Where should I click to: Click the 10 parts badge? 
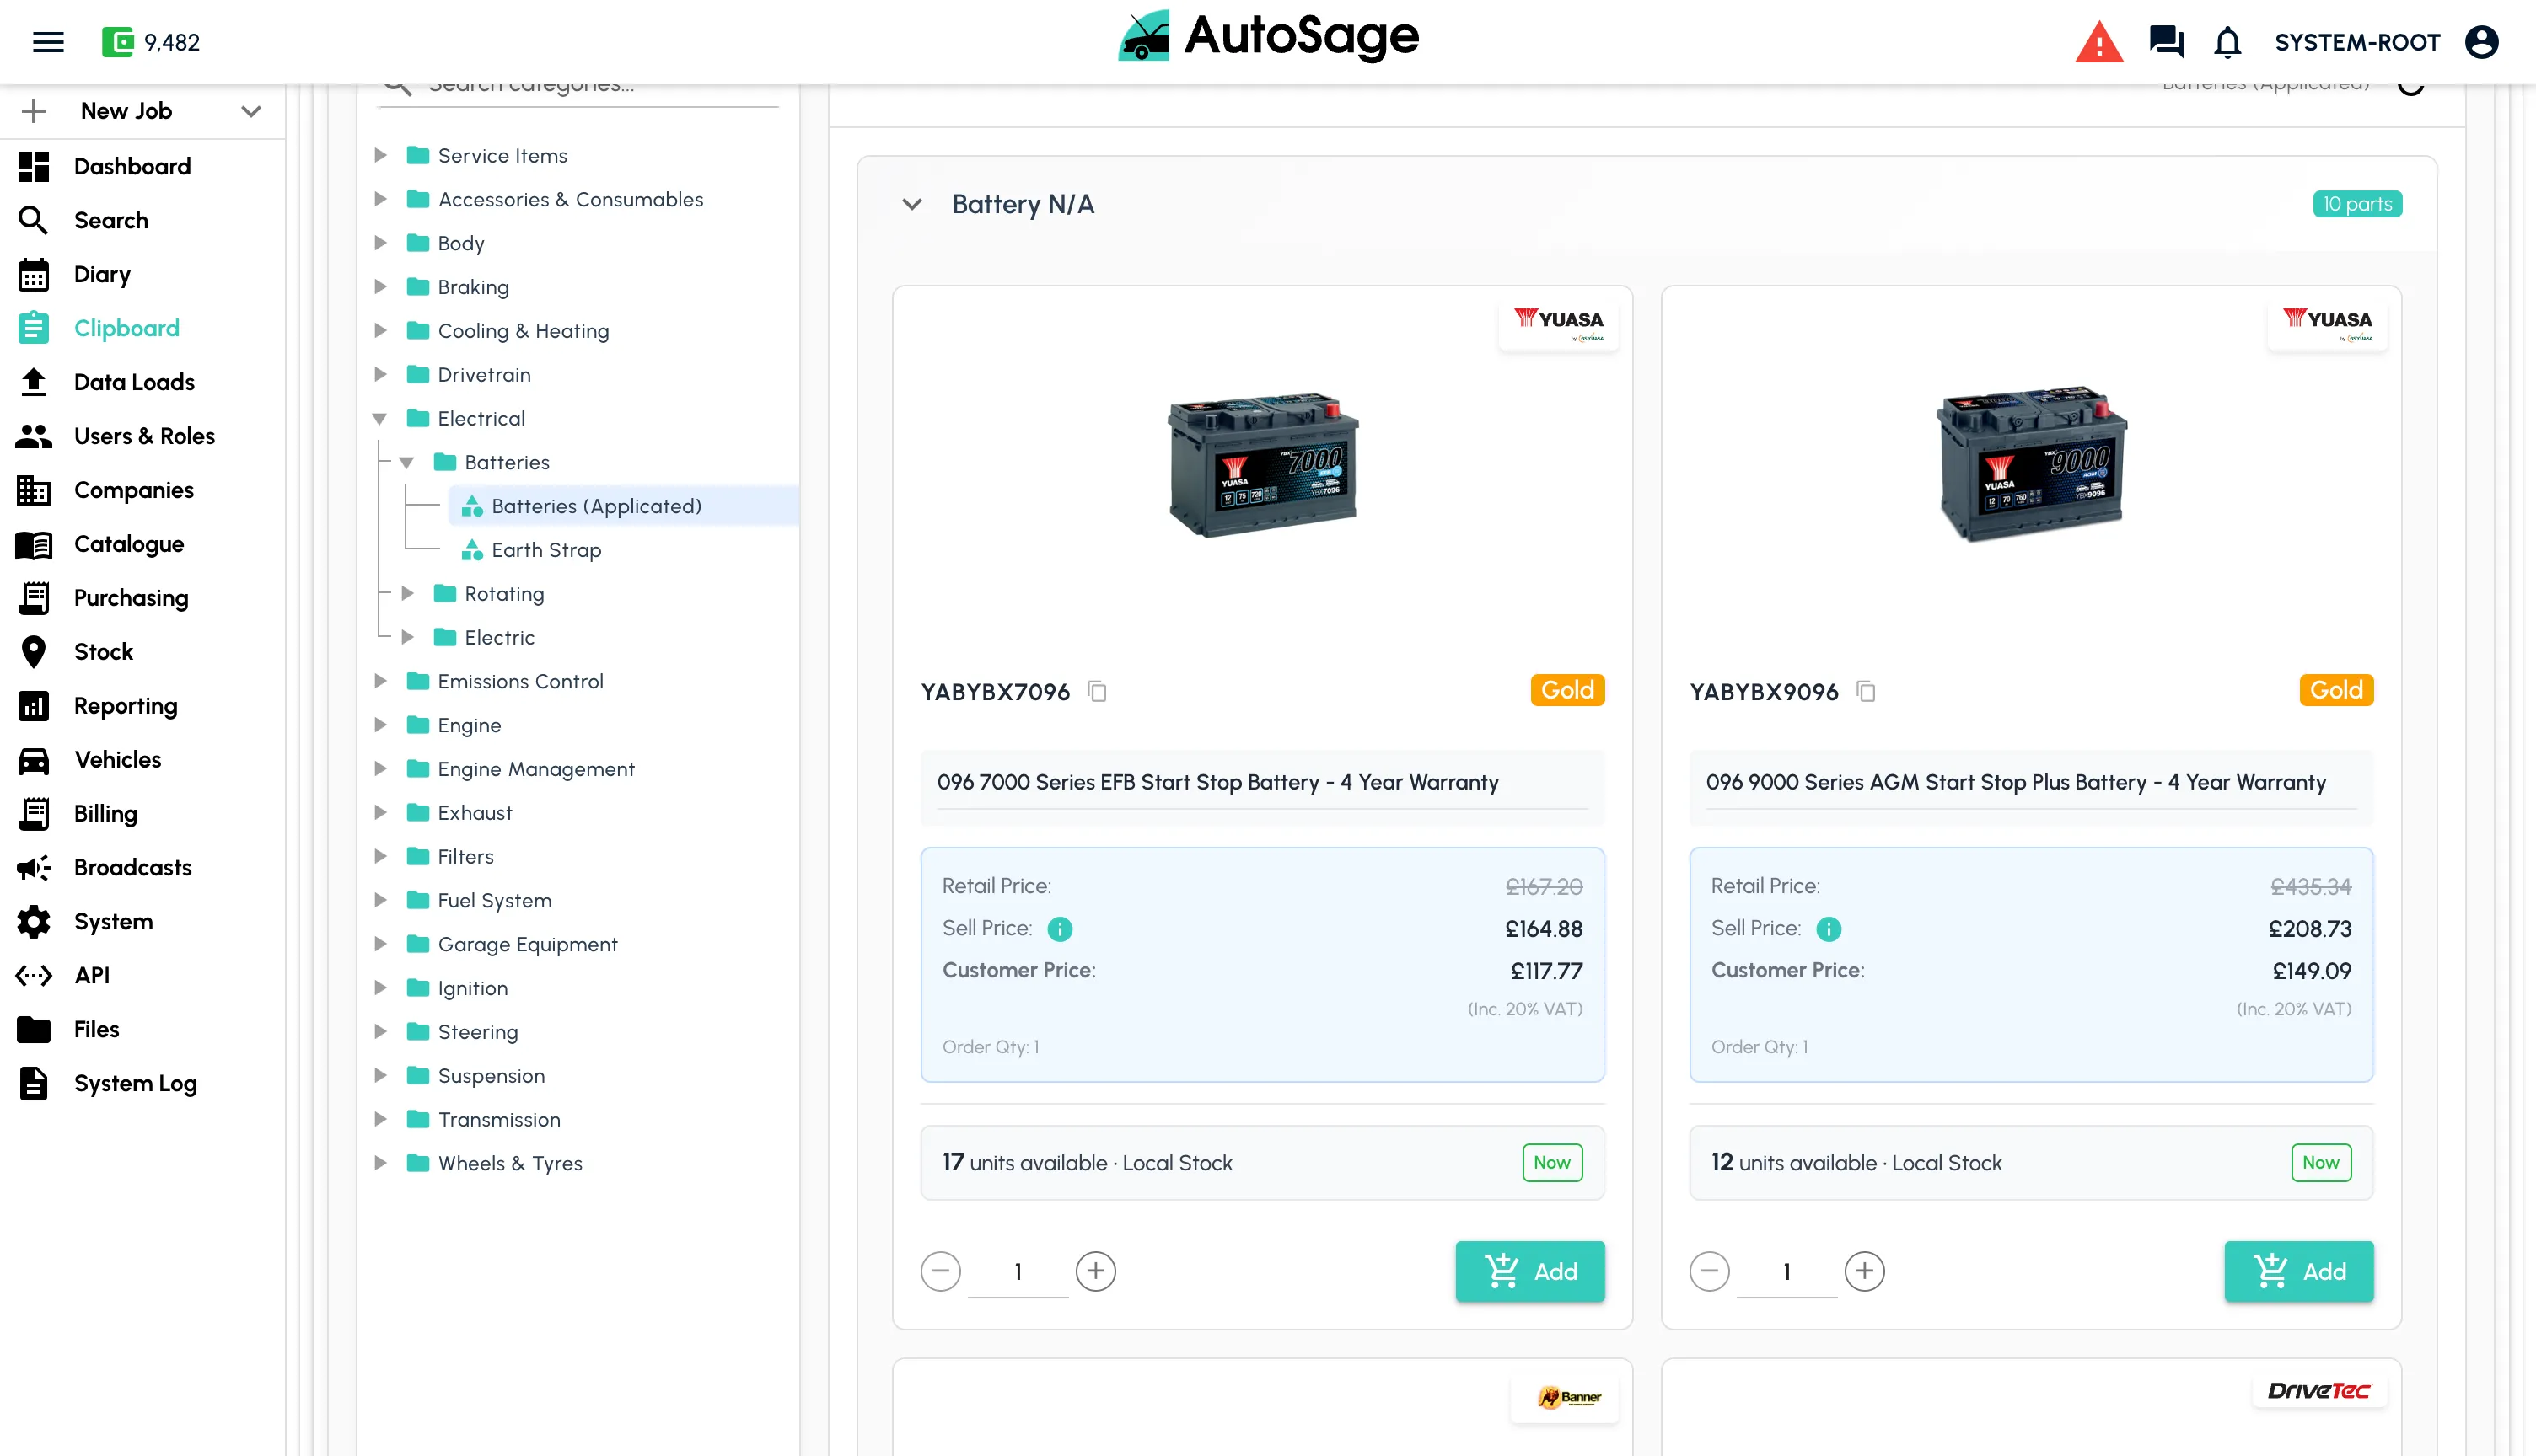(x=2357, y=204)
